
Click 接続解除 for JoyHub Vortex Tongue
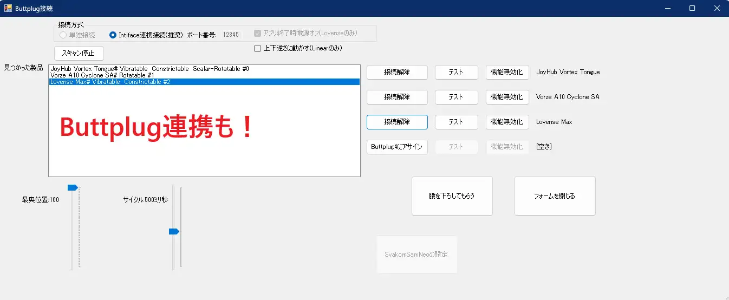(x=397, y=72)
